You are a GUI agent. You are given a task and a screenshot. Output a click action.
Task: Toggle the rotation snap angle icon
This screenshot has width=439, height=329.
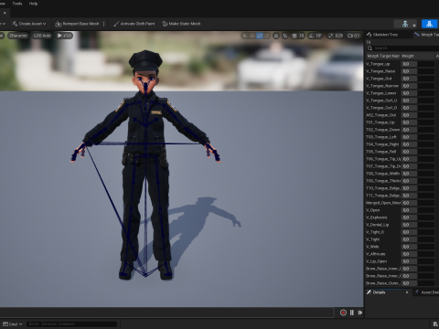tap(311, 36)
